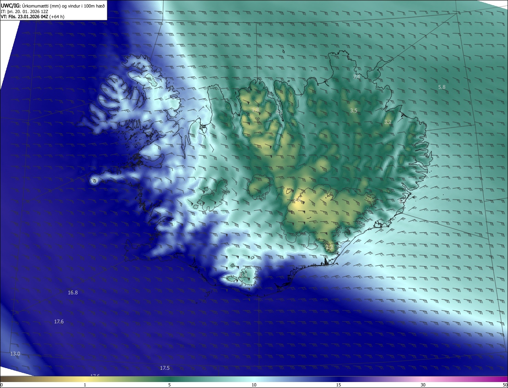
Task: Pick the yellow colorbar segment above 1
Action: pos(85,379)
